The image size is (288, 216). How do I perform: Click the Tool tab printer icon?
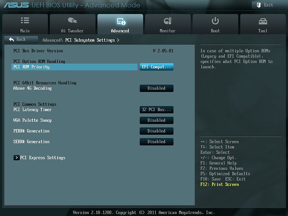262,21
